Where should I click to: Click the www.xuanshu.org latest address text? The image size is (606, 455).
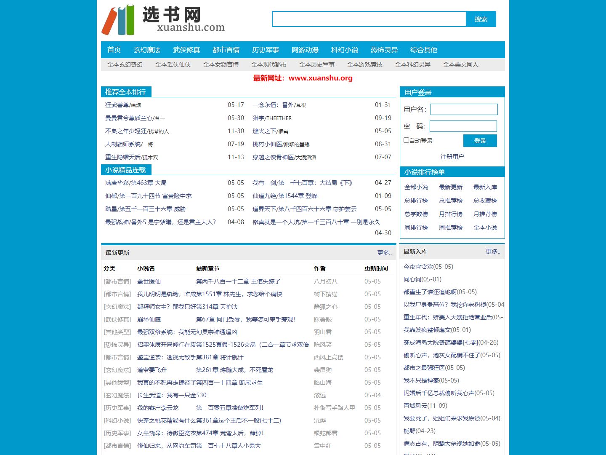[x=320, y=78]
